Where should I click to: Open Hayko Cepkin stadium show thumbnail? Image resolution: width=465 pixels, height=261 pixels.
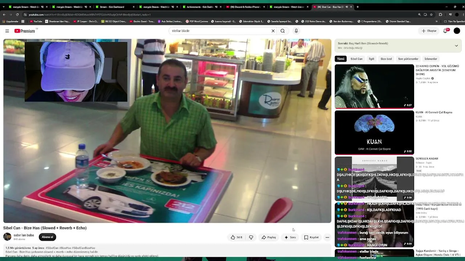tap(374, 86)
